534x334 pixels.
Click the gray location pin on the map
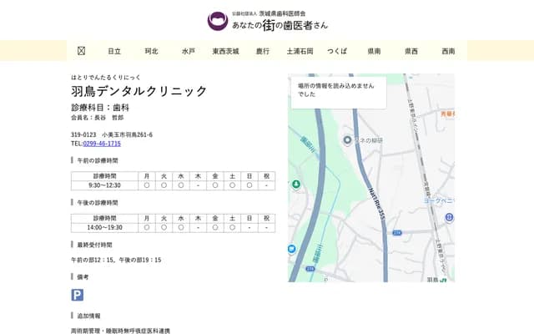(347, 140)
